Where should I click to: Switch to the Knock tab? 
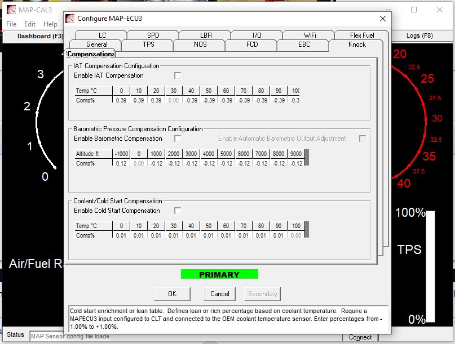[x=357, y=44]
